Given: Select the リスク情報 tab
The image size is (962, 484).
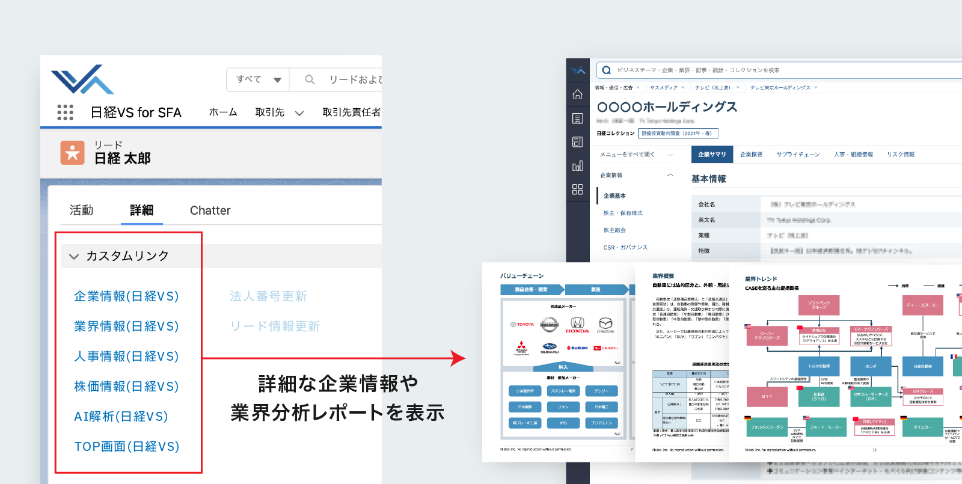Looking at the screenshot, I should [x=901, y=155].
